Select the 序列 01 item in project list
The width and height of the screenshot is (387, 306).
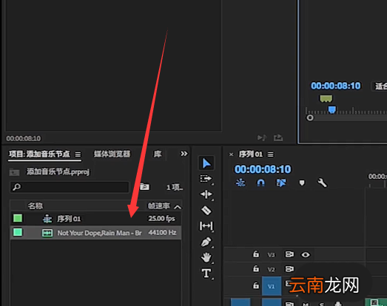pyautogui.click(x=95, y=219)
